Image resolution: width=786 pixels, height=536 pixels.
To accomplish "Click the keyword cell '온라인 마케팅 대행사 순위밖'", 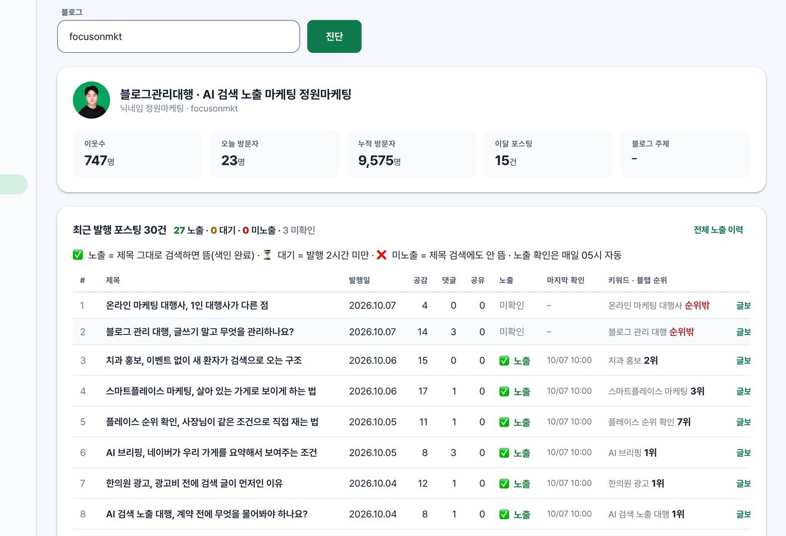I will (659, 306).
